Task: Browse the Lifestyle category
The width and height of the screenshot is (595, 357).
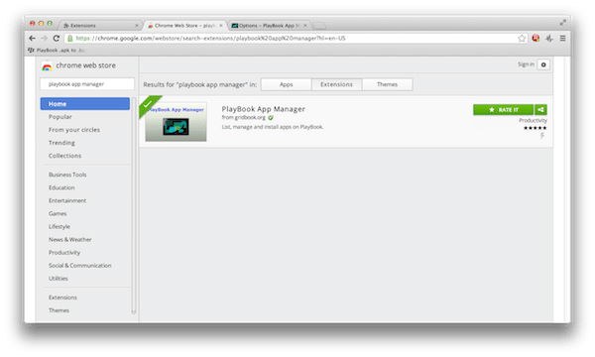Action: pyautogui.click(x=59, y=226)
